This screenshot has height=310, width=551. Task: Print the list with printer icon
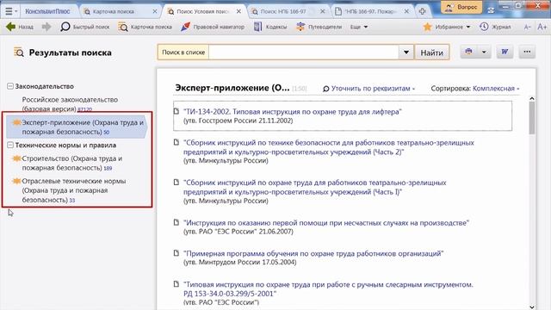(468, 52)
